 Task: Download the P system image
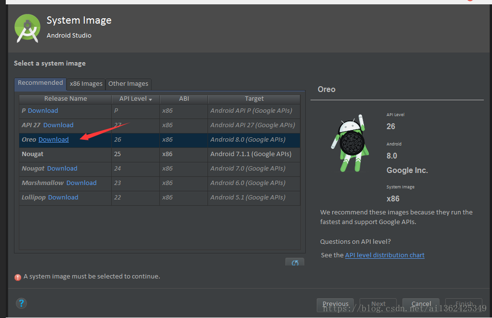click(x=43, y=110)
